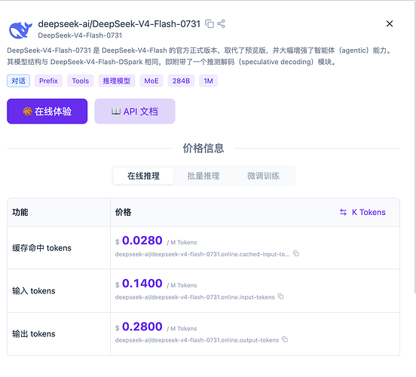416x377 pixels.
Task: Click the Tools tag
Action: [x=81, y=81]
